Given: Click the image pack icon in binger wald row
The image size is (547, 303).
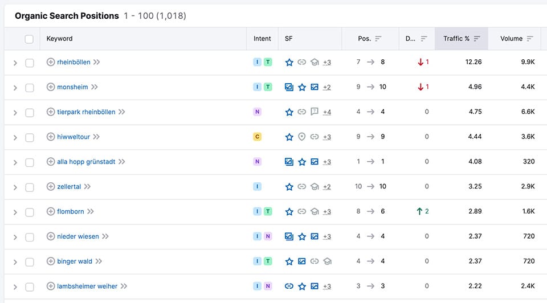Looking at the screenshot, I should click(x=302, y=261).
